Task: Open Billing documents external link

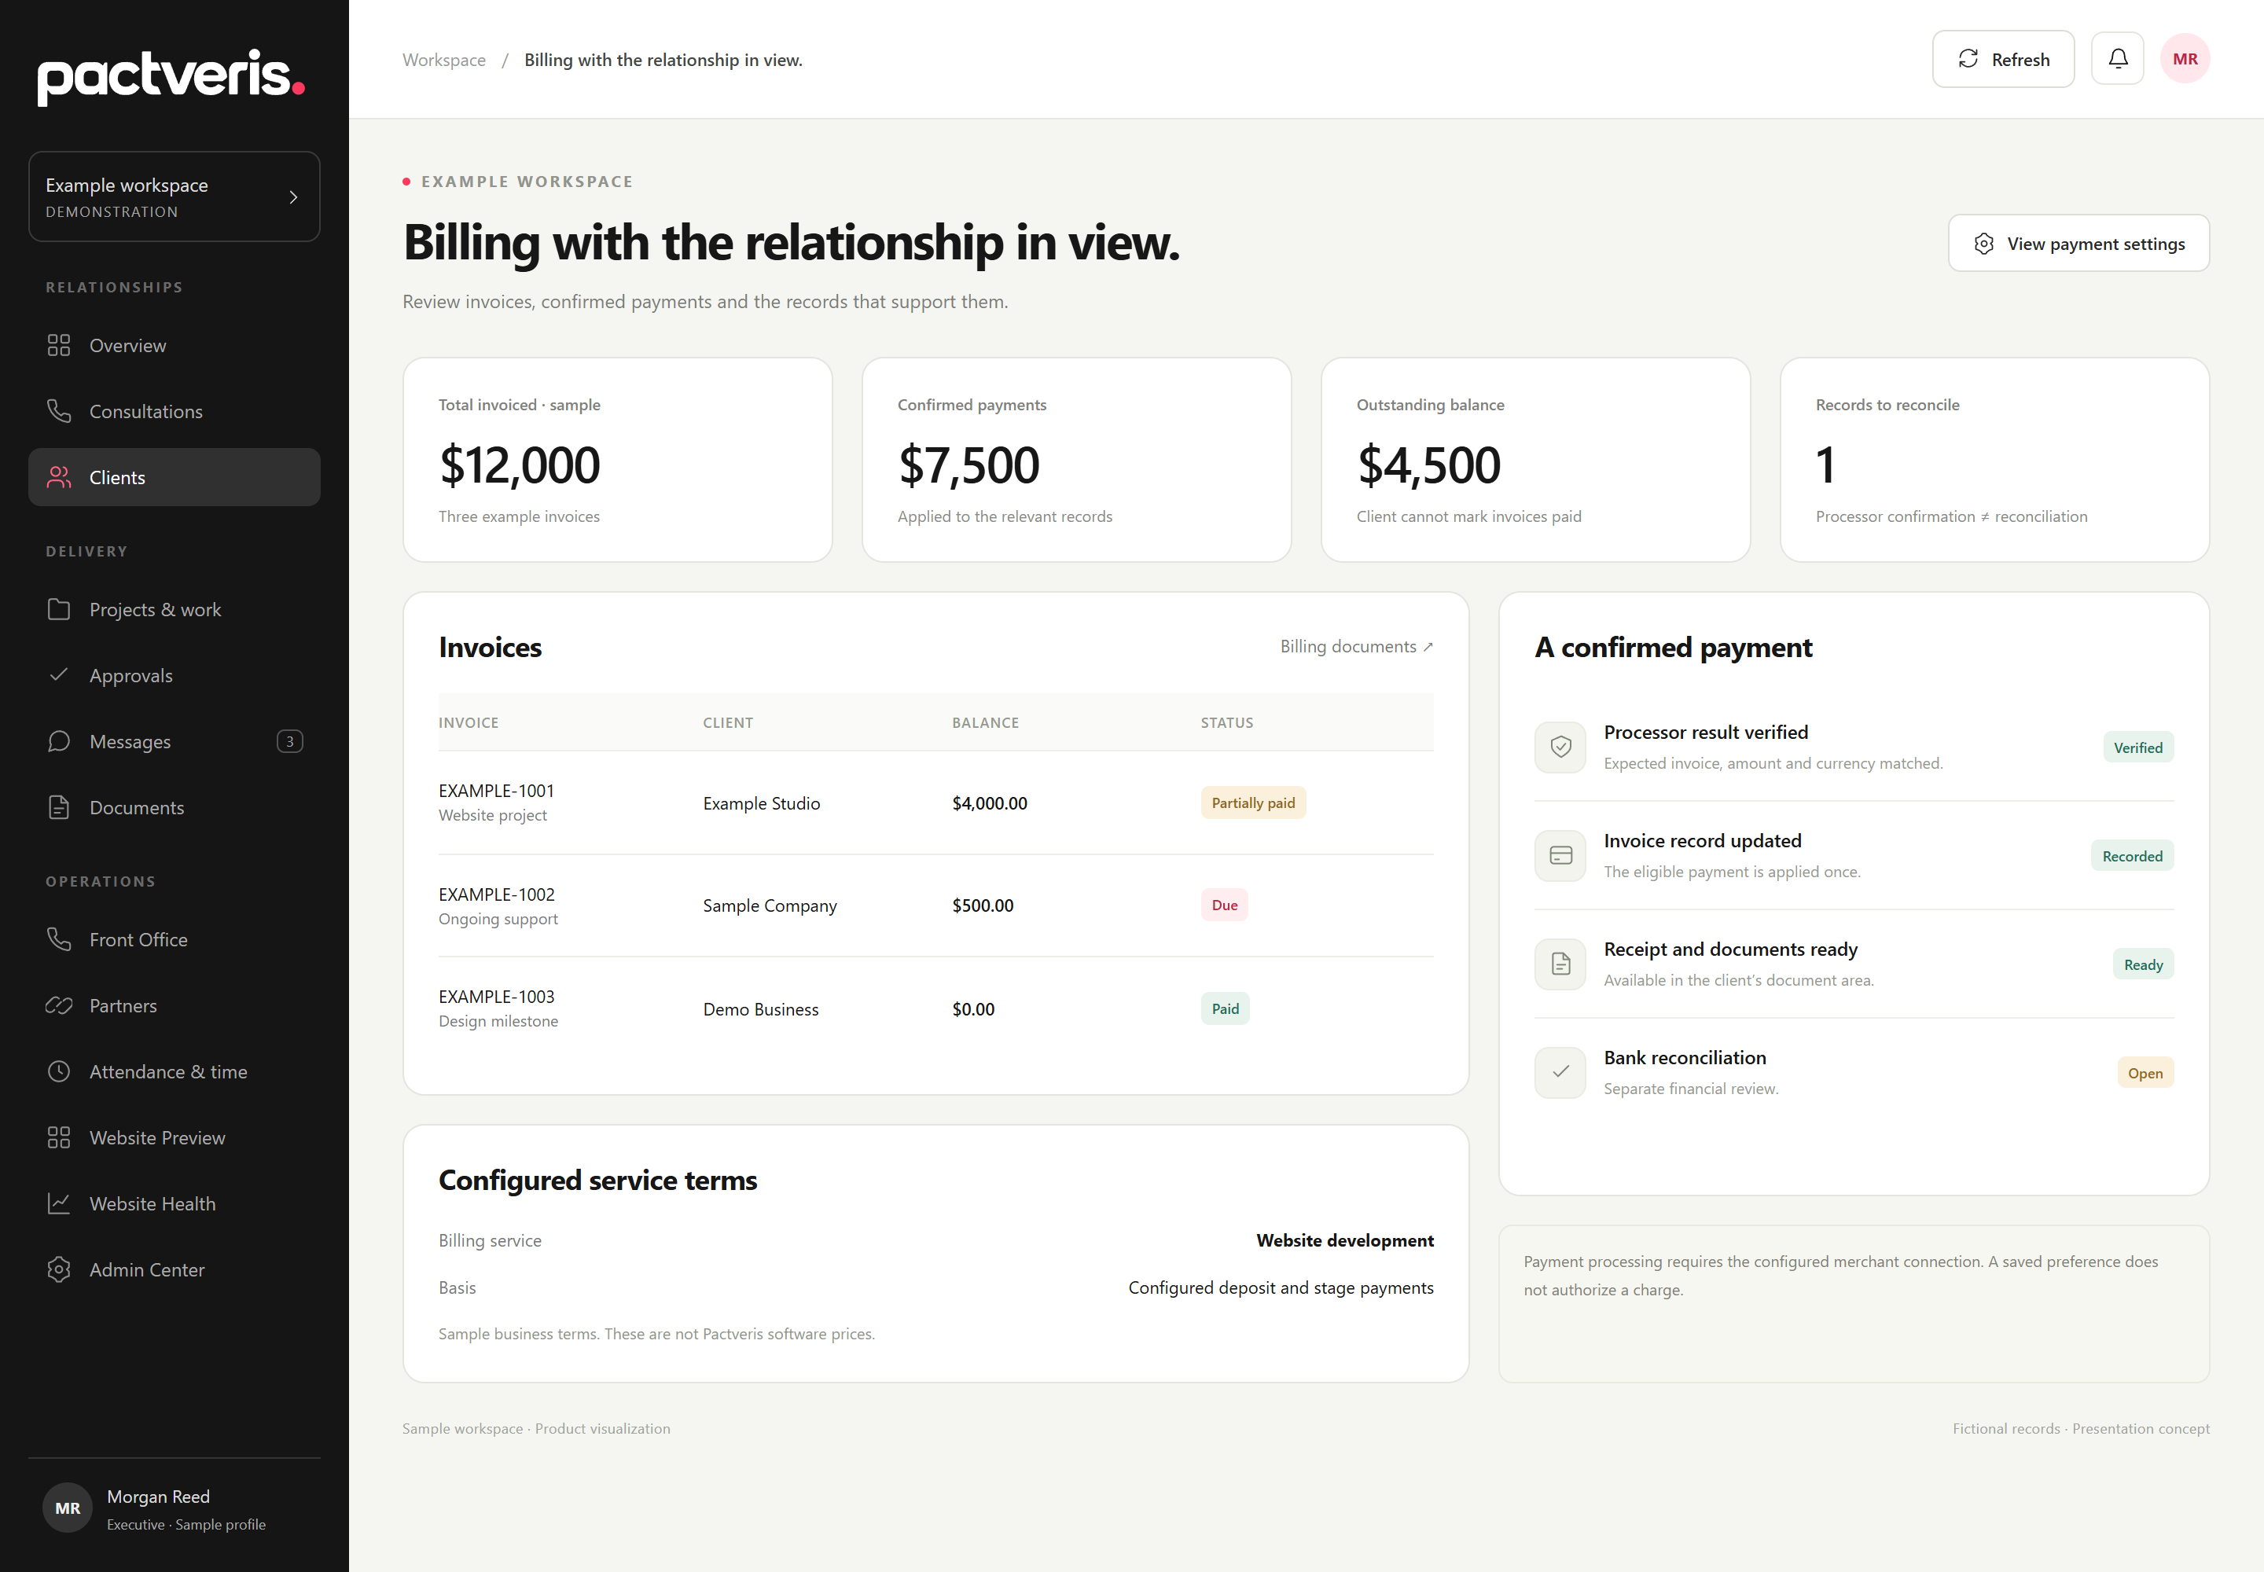Action: tap(1357, 647)
